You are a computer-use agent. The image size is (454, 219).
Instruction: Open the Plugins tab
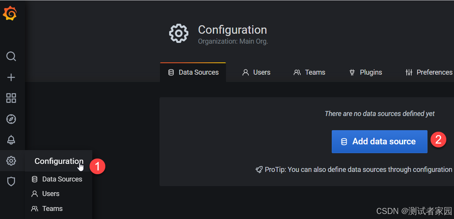coord(366,72)
